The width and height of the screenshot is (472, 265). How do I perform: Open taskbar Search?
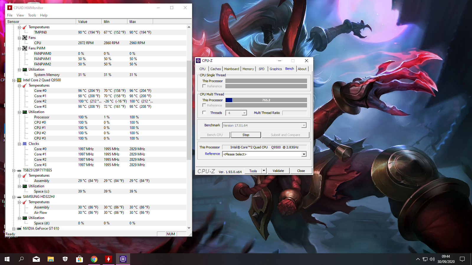[21, 259]
